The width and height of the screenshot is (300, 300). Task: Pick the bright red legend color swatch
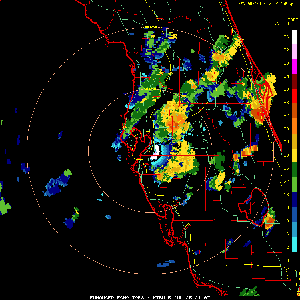pos(294,96)
